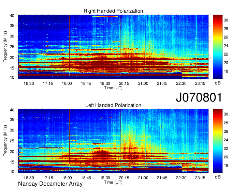Click the dB unit under Left Handed colorbar
Image resolution: width=232 pixels, height=188 pixels.
coord(218,177)
